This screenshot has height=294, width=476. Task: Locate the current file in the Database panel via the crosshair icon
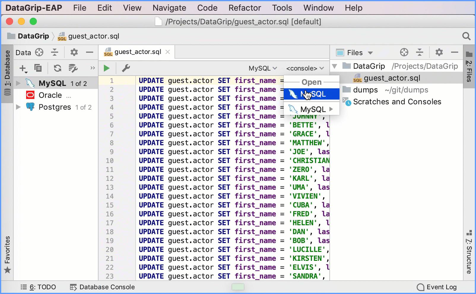(x=39, y=52)
